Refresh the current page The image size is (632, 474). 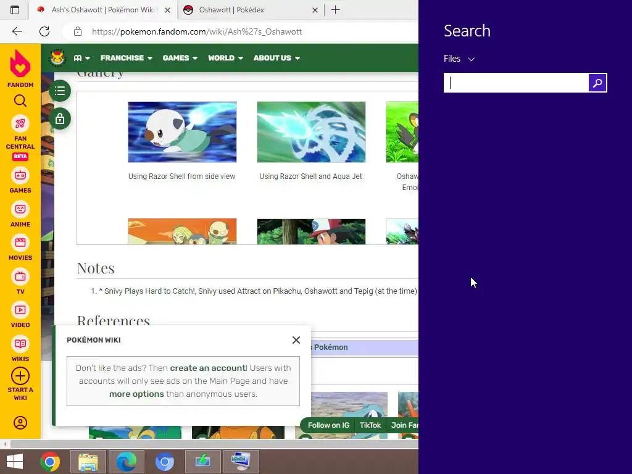44,31
